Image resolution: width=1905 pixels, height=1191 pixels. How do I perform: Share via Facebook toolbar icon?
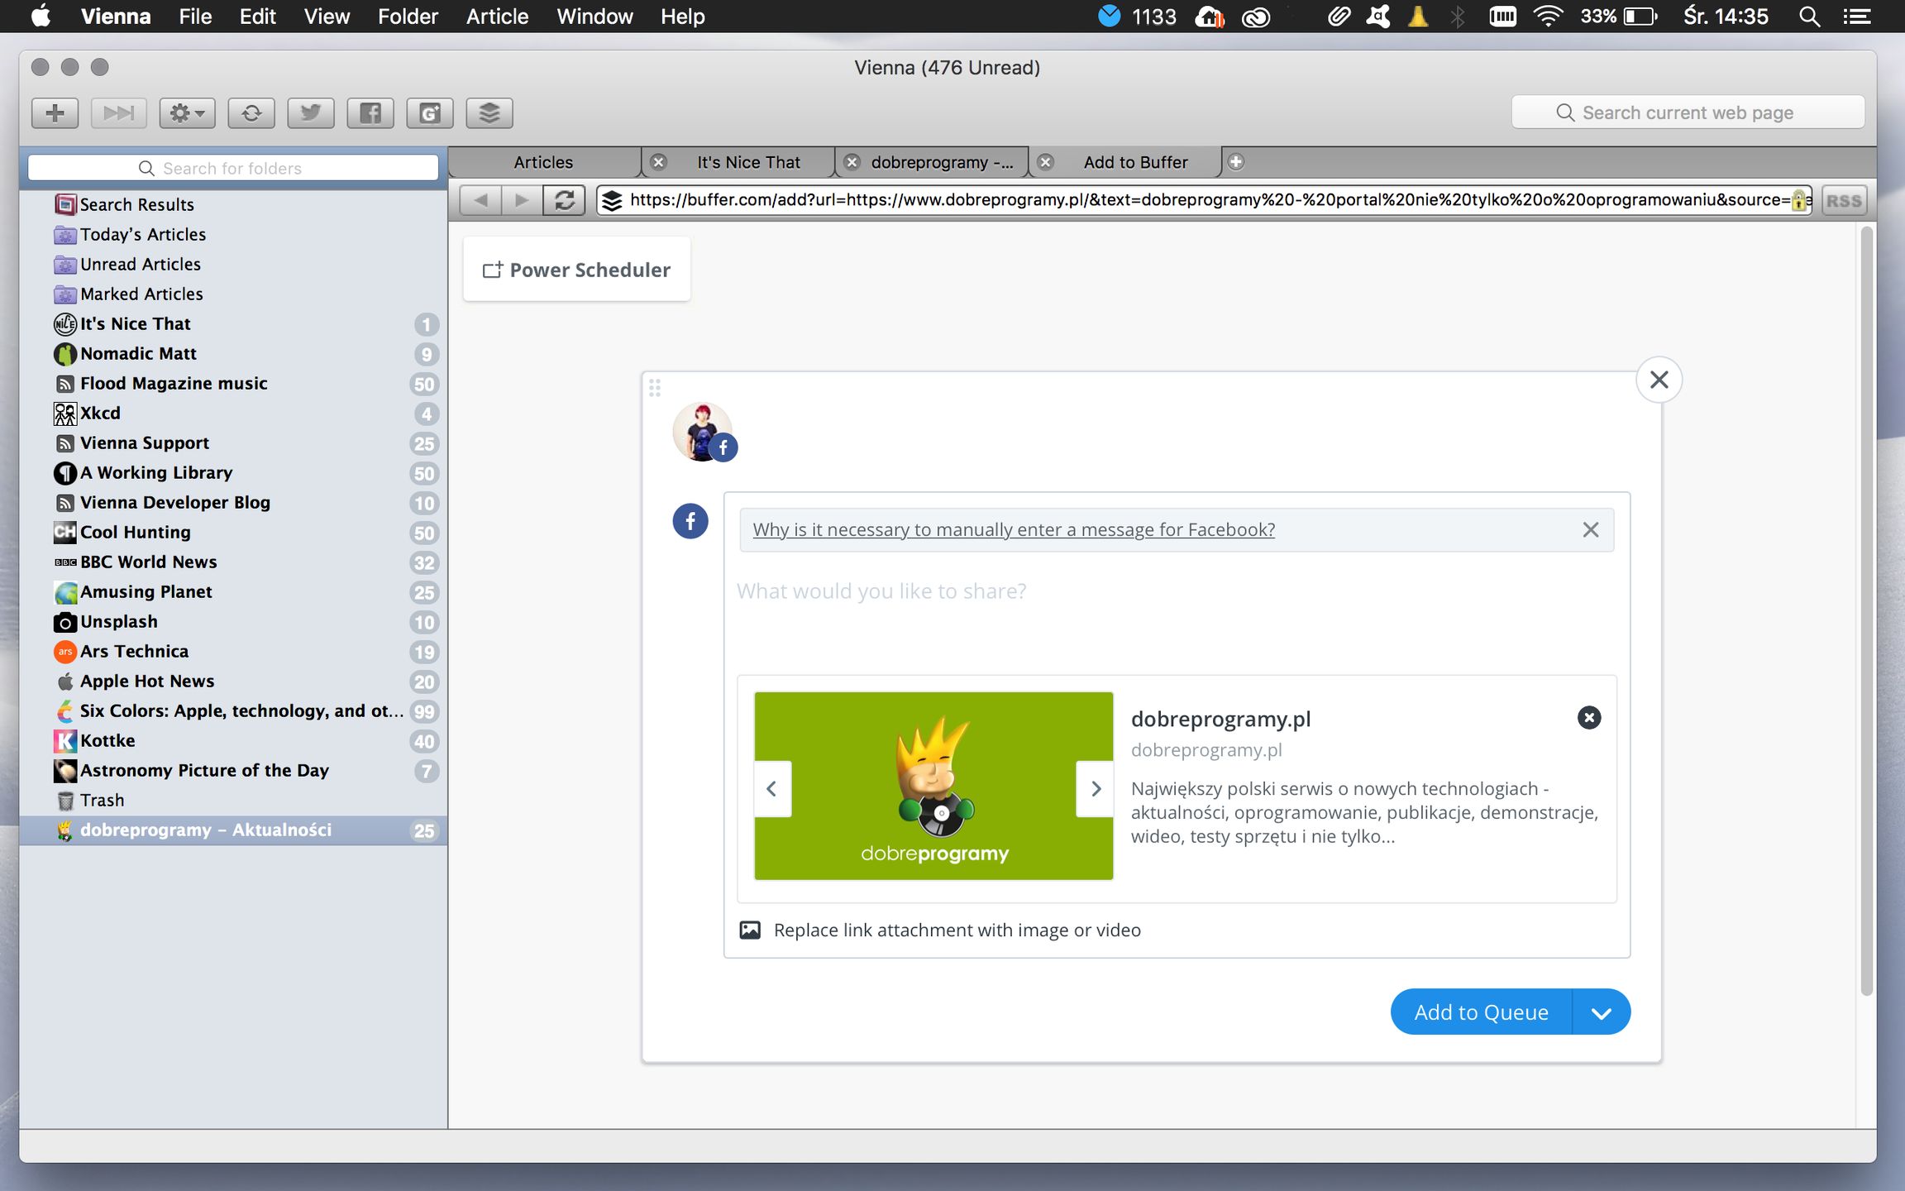click(370, 112)
